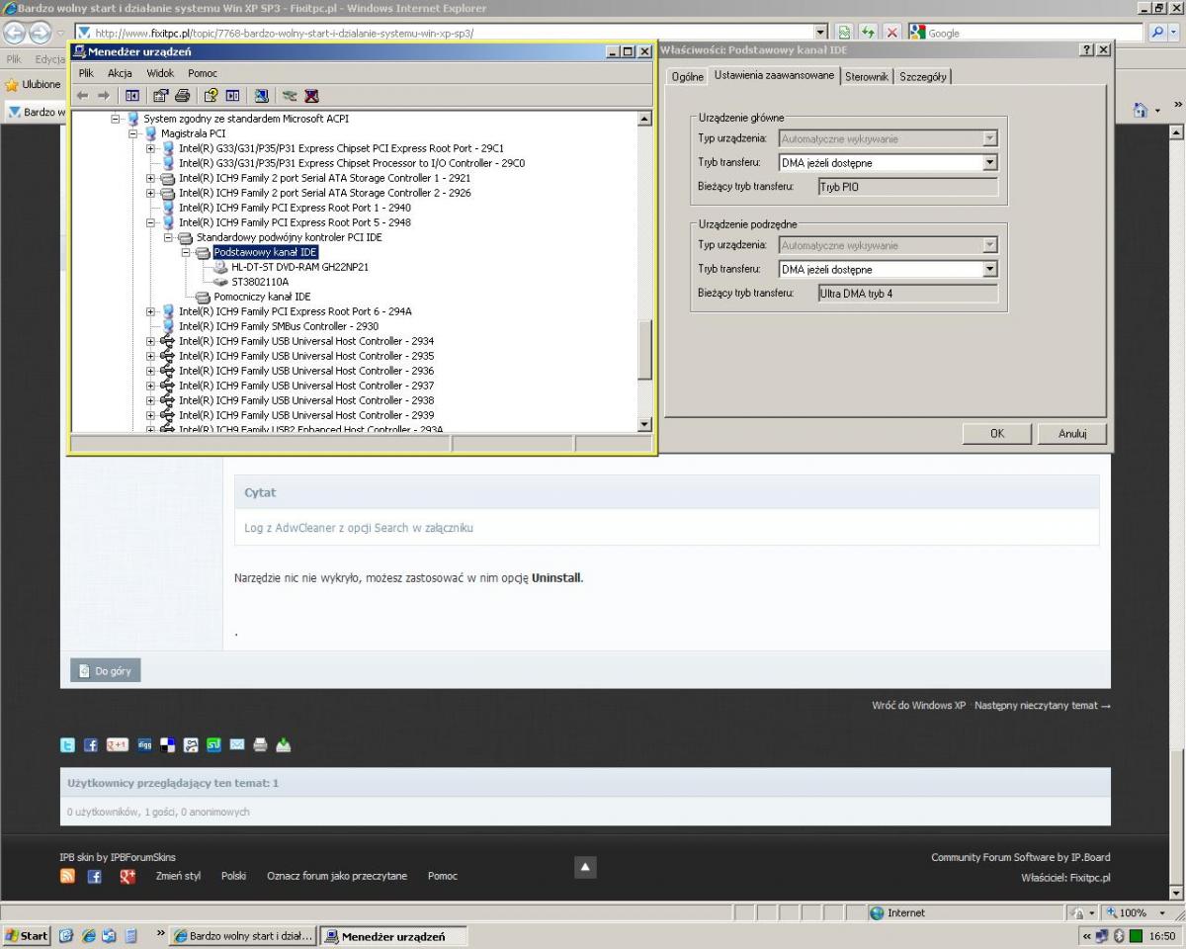Collapse the PCI Express Root Port 5 - 2948 node
This screenshot has height=949, width=1186.
151,222
